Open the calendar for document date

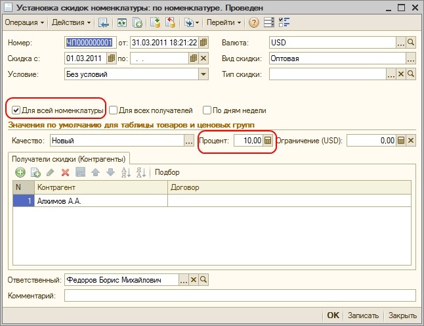[203, 43]
